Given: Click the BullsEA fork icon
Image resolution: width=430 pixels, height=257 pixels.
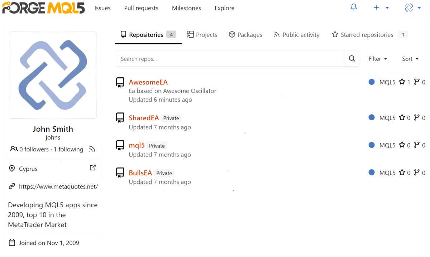Looking at the screenshot, I should [x=417, y=173].
